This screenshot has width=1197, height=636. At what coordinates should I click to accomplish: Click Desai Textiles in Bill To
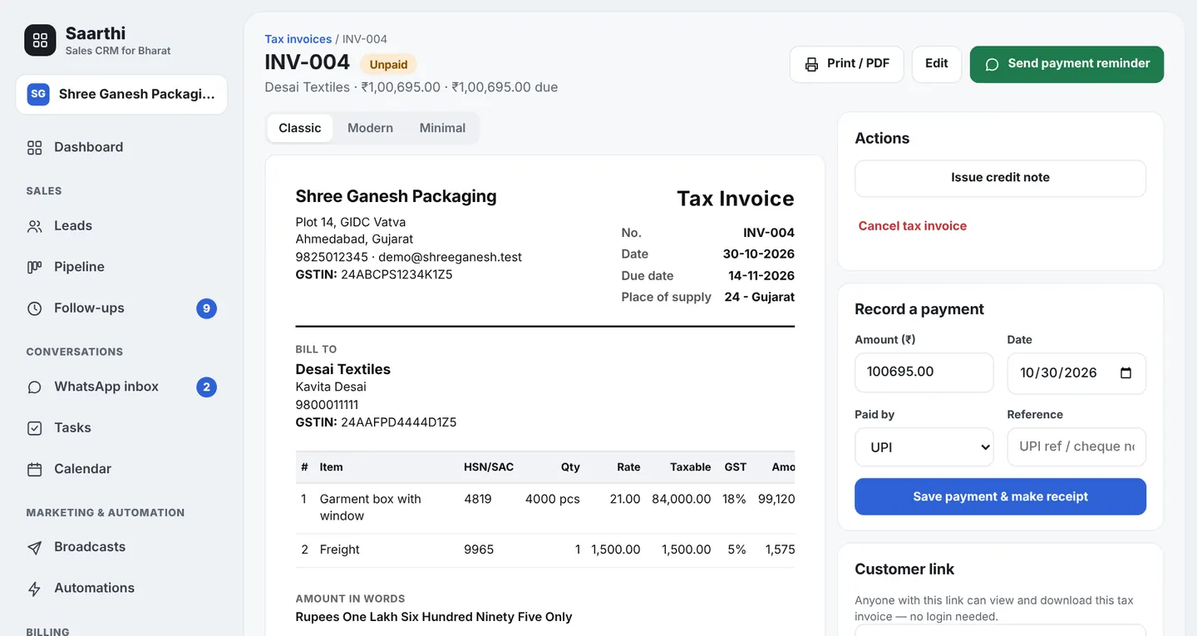click(x=343, y=369)
